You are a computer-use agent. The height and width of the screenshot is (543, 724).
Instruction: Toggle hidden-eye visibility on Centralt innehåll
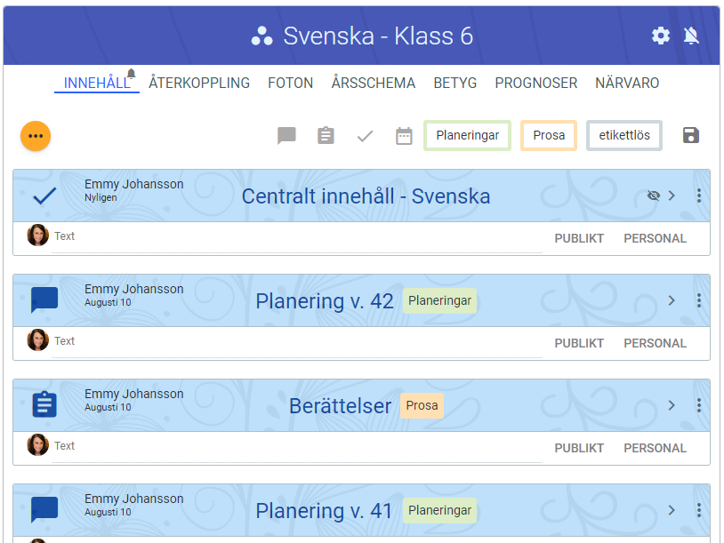point(654,196)
